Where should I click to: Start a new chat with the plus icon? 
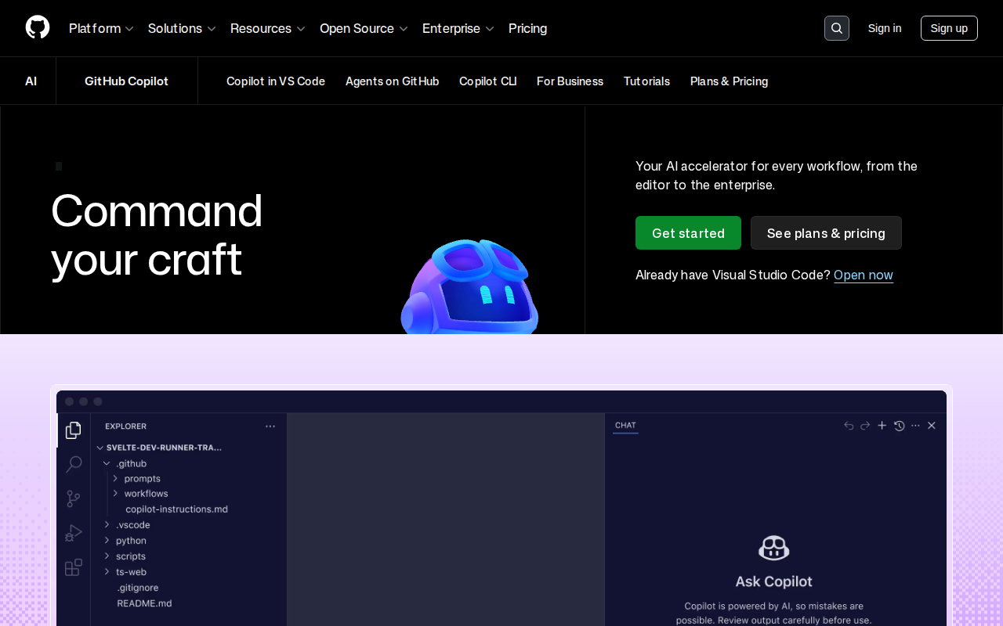[882, 426]
